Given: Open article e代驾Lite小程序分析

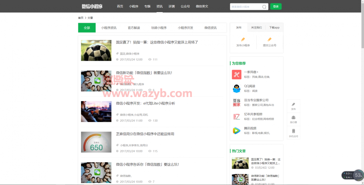Looking at the screenshot, I should coord(146,103).
